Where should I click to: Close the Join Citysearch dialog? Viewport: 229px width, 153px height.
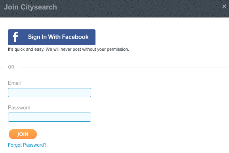224,6
